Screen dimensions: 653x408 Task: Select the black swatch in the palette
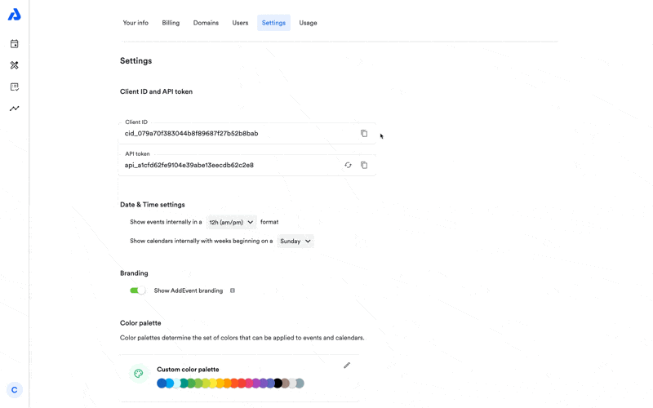[x=278, y=383]
